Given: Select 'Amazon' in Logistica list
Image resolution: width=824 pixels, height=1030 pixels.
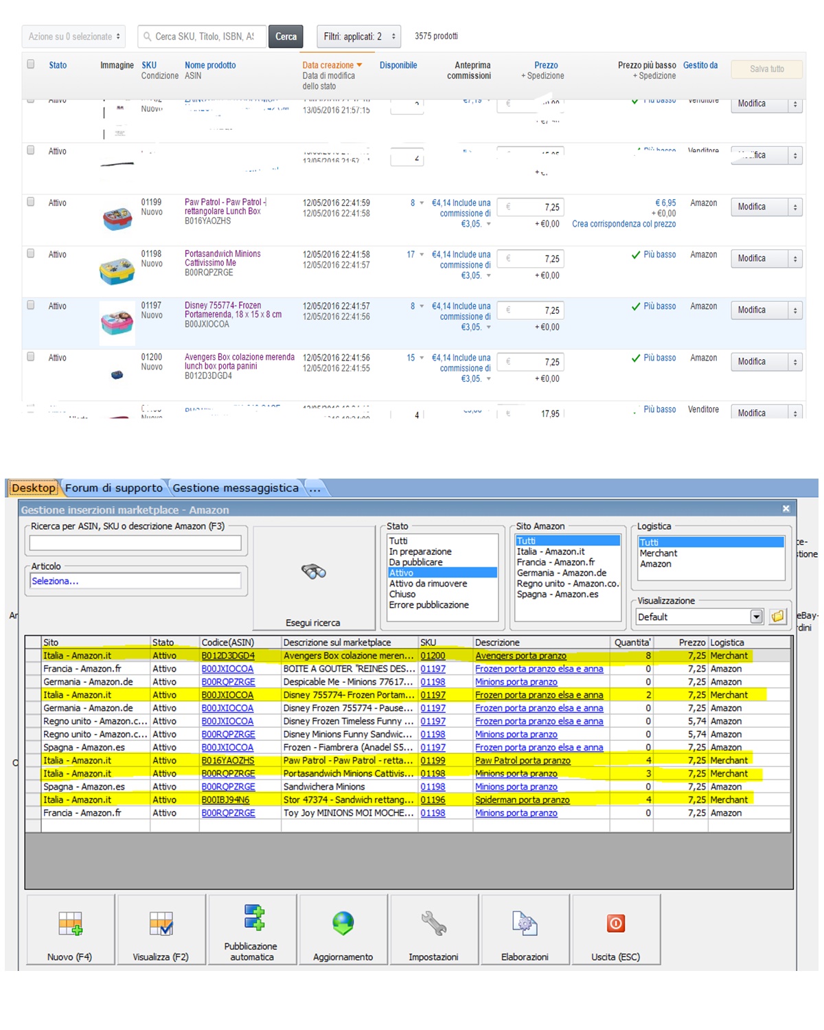Looking at the screenshot, I should coord(656,564).
